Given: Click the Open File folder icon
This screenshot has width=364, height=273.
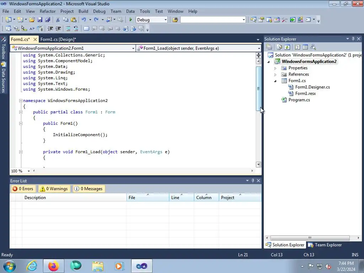Looking at the screenshot, I should pyautogui.click(x=32, y=20).
